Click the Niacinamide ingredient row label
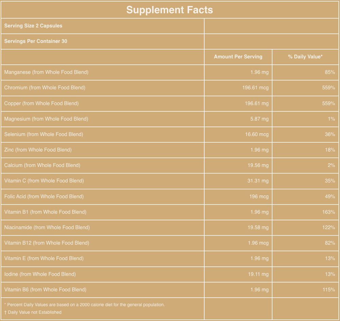This screenshot has width=340, height=321. point(47,227)
